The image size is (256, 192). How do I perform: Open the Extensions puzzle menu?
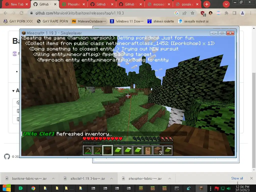(226, 13)
